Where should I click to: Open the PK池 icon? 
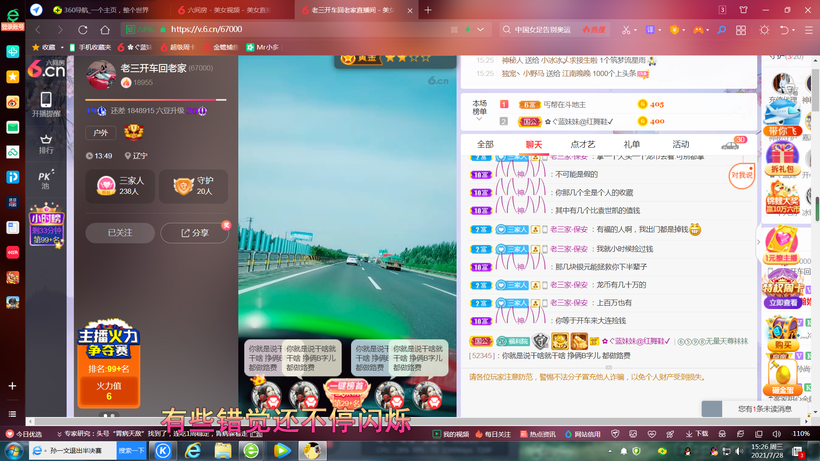coord(46,180)
